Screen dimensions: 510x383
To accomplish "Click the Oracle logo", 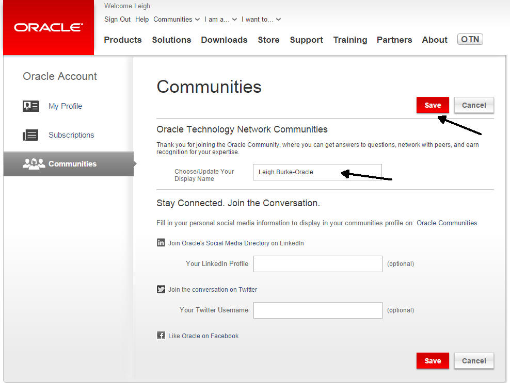I will pyautogui.click(x=49, y=27).
